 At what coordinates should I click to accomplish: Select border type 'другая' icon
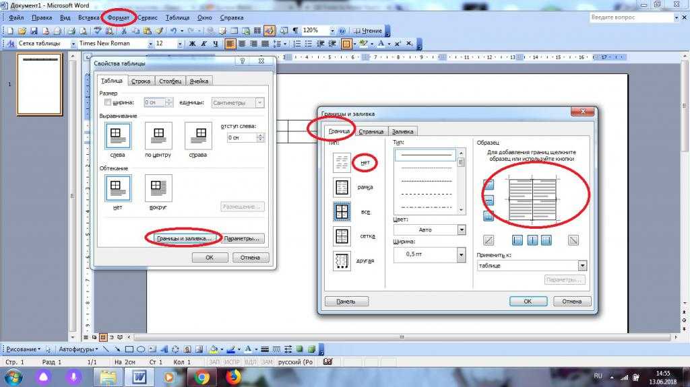point(342,260)
